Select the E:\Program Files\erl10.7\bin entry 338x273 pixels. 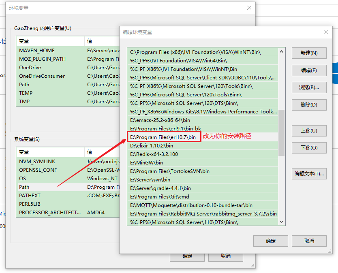coord(164,137)
